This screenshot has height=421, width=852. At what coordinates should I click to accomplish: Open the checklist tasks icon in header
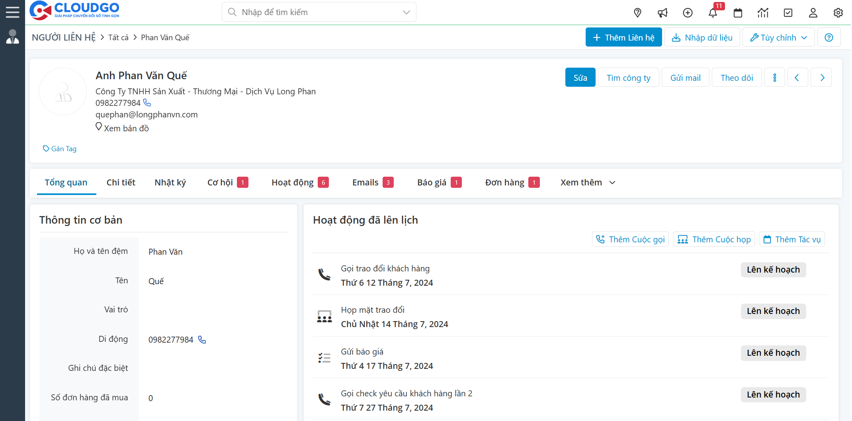point(788,13)
